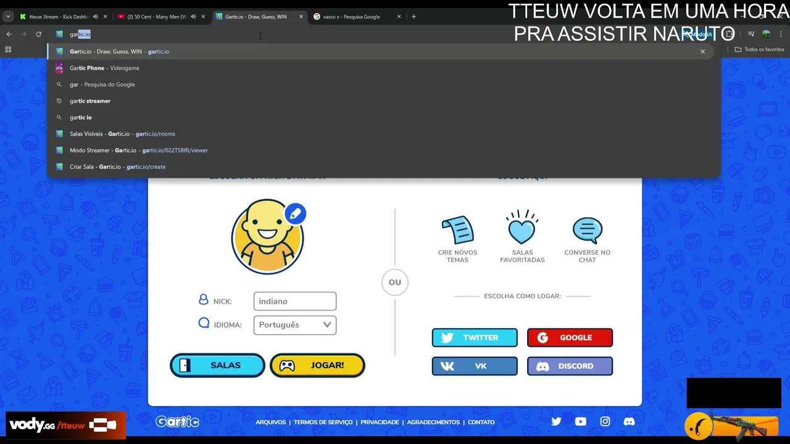Click the Crie Novos Temas scroll icon

point(457,229)
